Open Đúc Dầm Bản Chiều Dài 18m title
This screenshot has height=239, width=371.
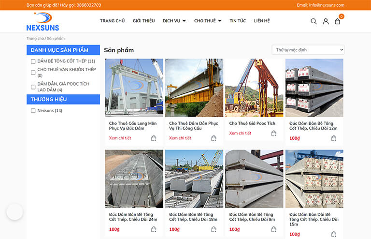[193, 217]
